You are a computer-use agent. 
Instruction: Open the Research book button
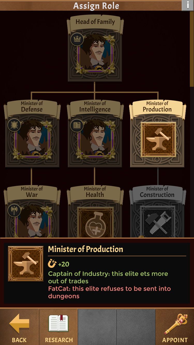(x=59, y=327)
